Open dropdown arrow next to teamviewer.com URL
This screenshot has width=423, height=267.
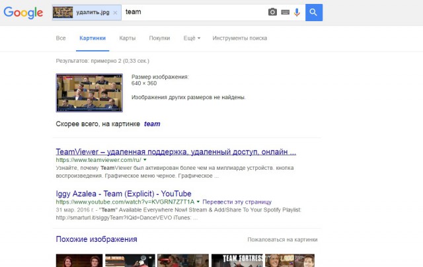point(145,160)
